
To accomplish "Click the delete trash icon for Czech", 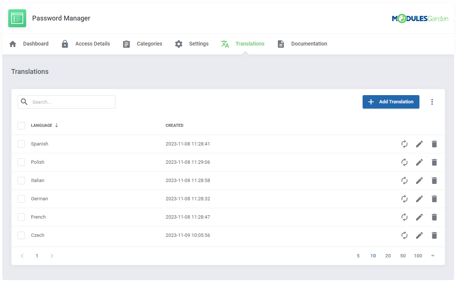I will coord(434,235).
